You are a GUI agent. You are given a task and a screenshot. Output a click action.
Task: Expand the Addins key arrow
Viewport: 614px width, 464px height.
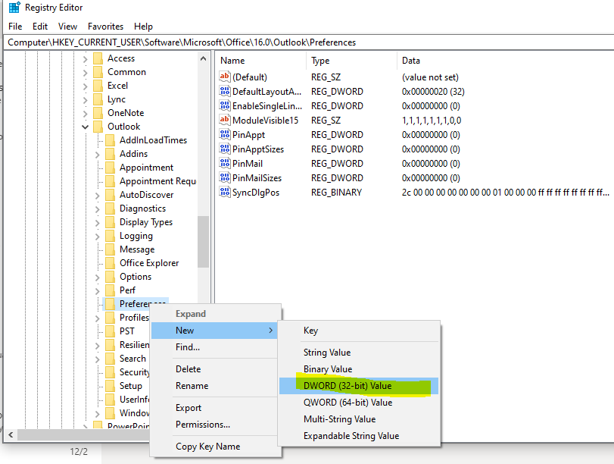coord(97,154)
